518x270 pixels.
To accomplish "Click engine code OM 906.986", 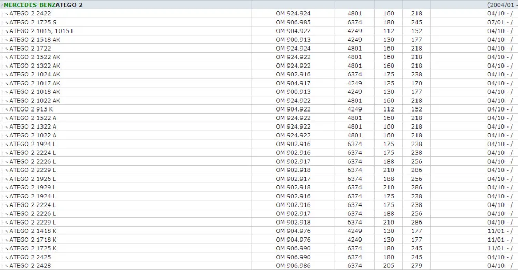I will (x=293, y=266).
